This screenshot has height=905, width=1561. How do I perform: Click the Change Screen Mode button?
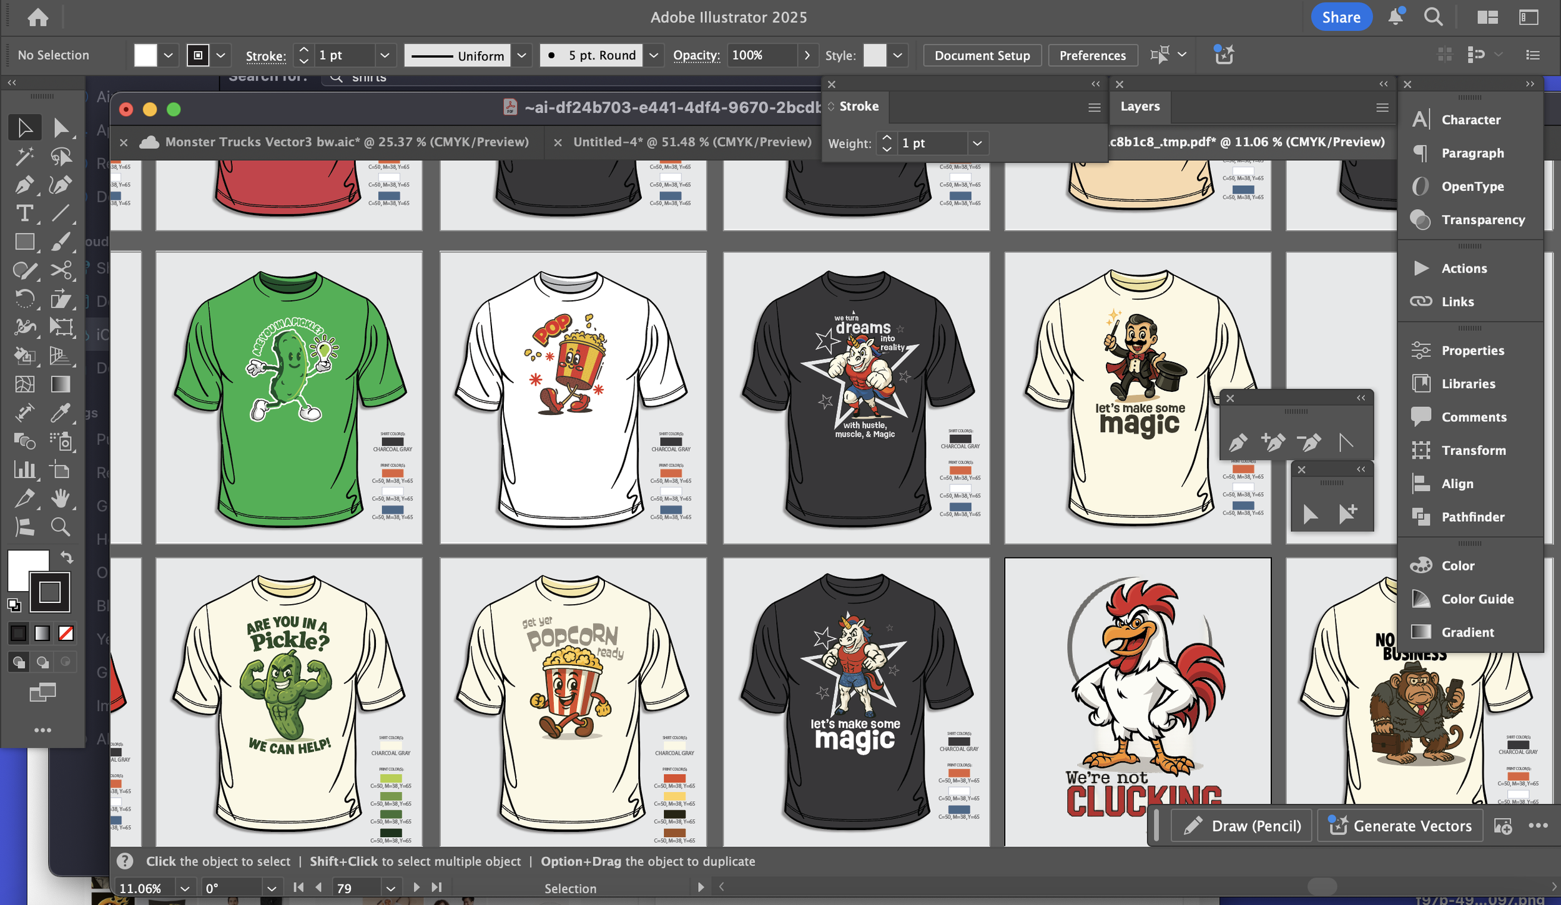click(42, 692)
